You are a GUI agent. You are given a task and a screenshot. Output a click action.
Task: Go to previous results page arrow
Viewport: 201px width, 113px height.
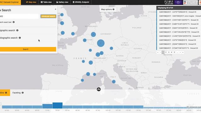[160, 52]
